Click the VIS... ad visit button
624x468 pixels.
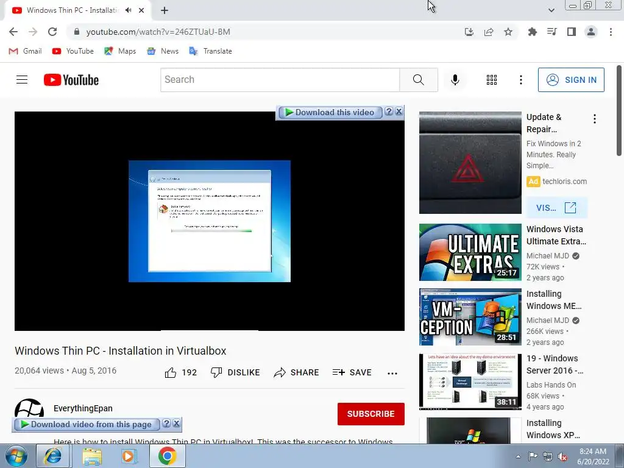tap(557, 207)
